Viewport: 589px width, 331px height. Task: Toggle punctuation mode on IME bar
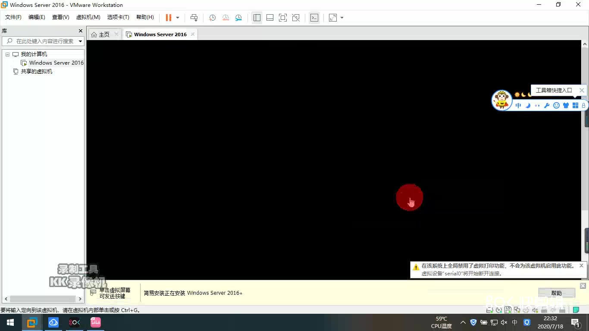[x=537, y=106]
